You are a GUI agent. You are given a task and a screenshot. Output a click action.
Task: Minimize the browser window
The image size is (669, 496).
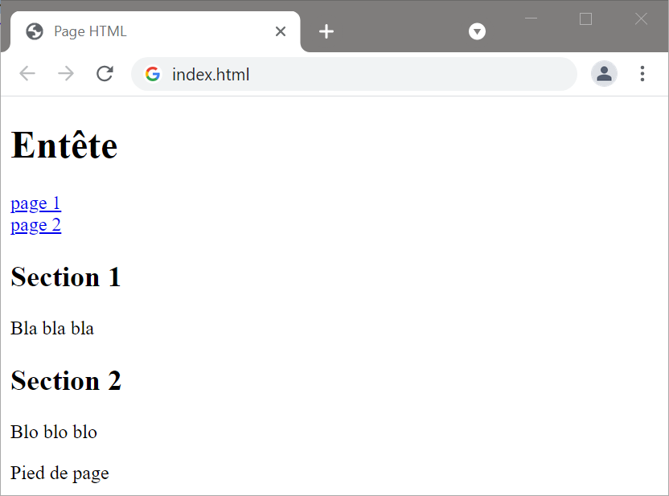pyautogui.click(x=531, y=18)
